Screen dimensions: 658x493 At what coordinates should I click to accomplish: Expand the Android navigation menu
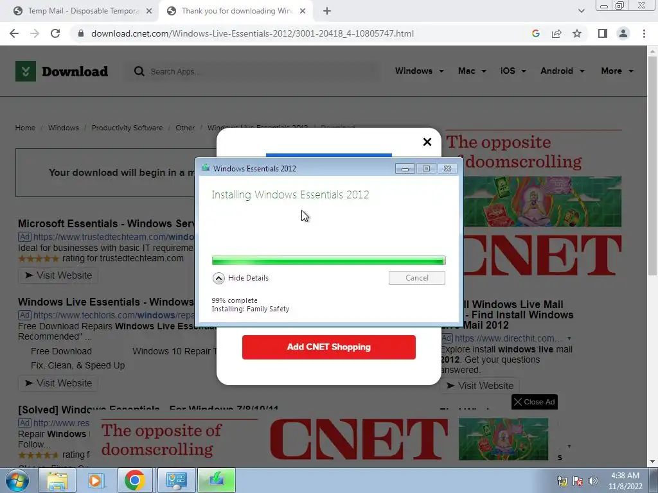coord(562,71)
